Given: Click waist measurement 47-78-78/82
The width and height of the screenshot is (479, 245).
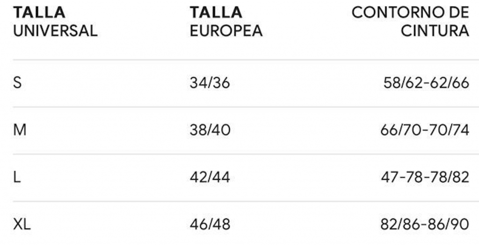Looking at the screenshot, I should pyautogui.click(x=425, y=177).
